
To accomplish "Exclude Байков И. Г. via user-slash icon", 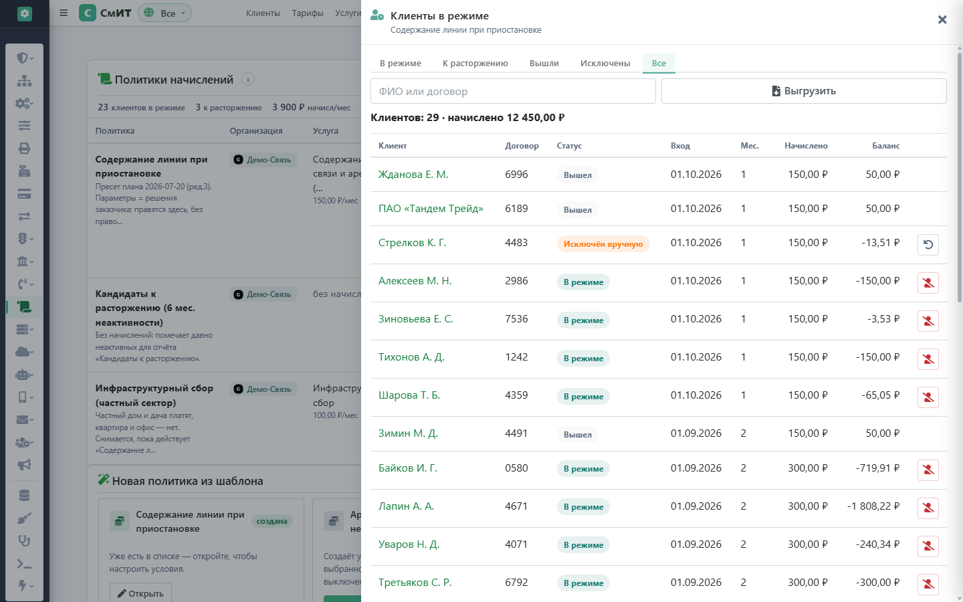I will coord(928,470).
